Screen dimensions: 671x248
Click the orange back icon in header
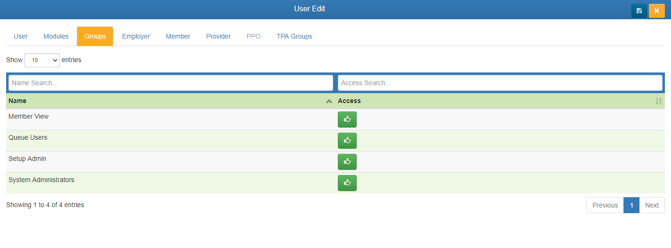point(656,10)
